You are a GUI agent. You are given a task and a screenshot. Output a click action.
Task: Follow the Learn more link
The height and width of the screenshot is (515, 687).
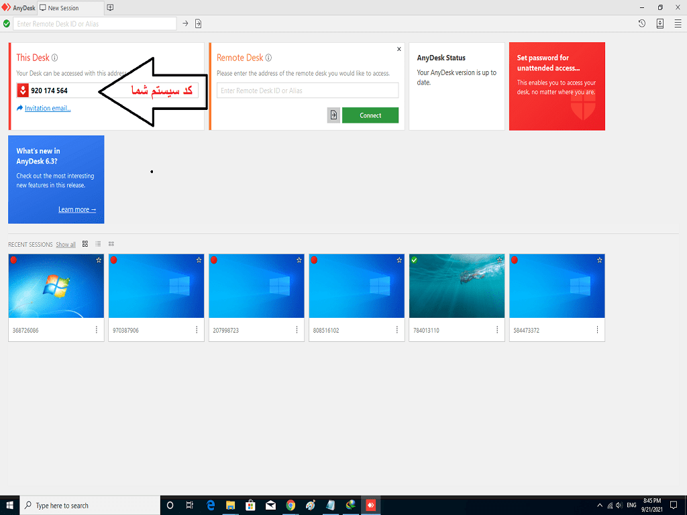point(77,209)
